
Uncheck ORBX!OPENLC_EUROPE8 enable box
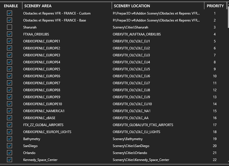click(x=10, y=90)
